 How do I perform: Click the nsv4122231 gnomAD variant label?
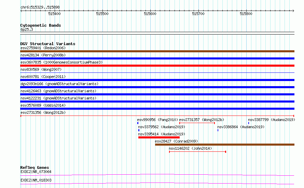point(58,98)
